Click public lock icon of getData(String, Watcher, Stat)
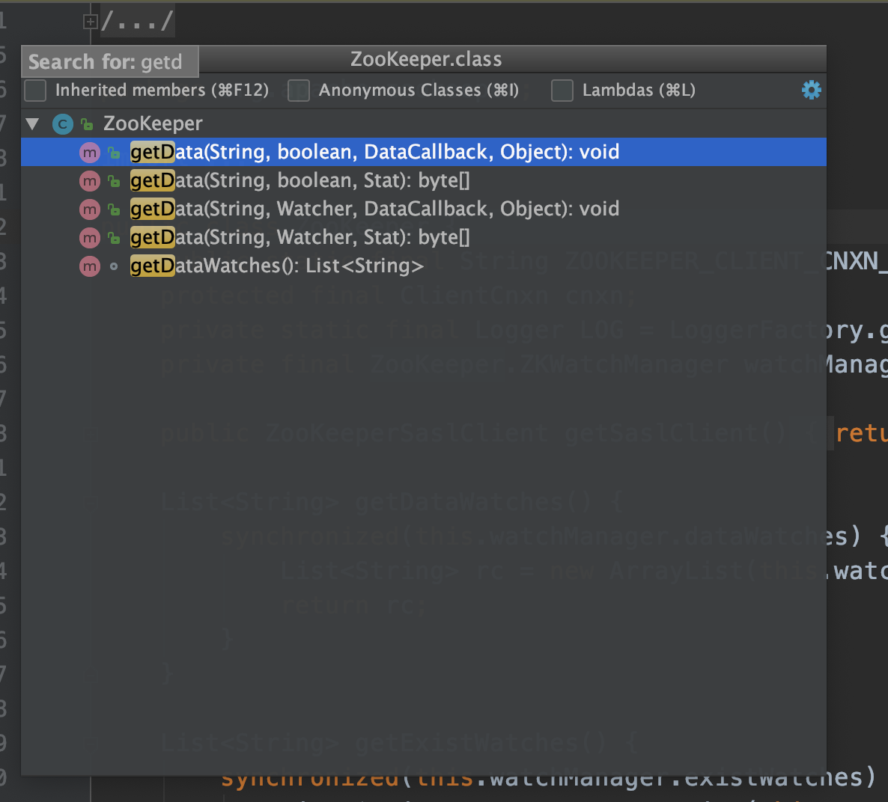The image size is (888, 802). tap(114, 238)
